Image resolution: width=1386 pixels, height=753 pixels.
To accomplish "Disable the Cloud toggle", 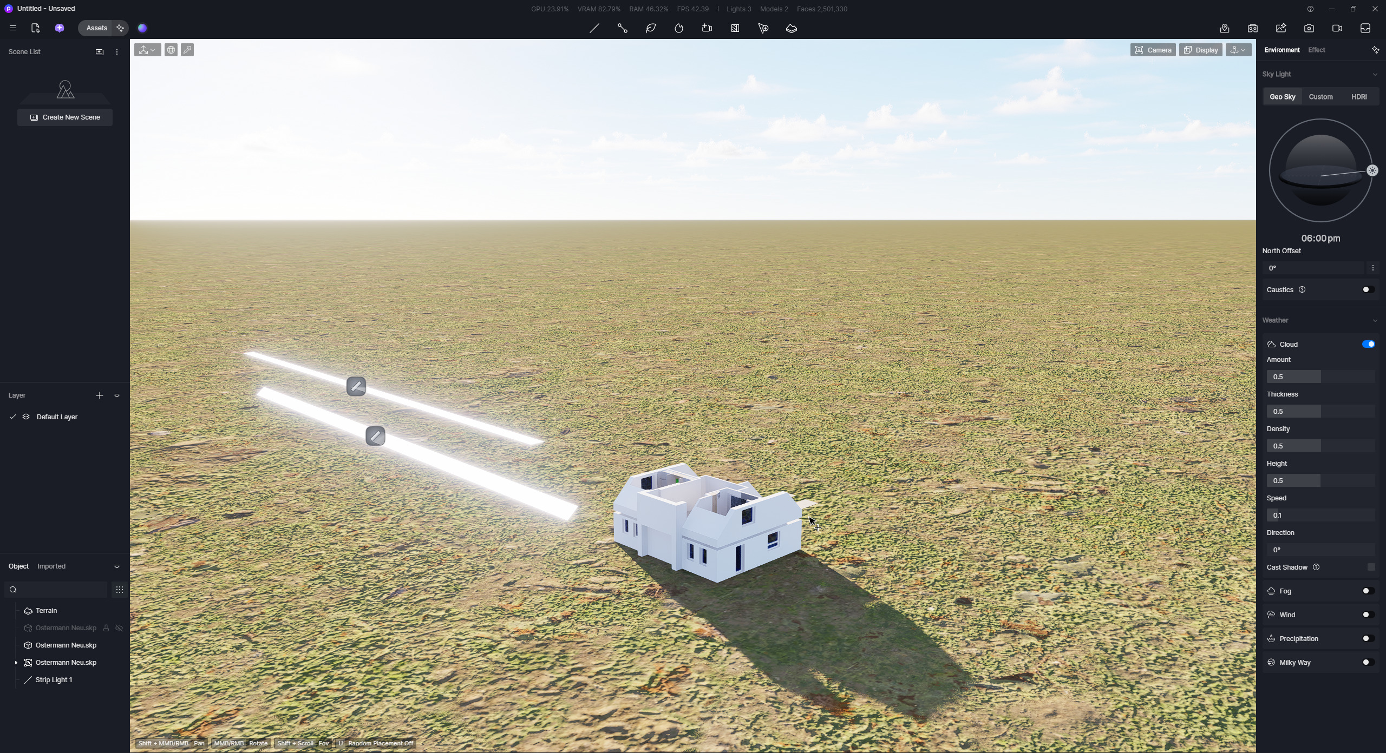I will (x=1368, y=344).
